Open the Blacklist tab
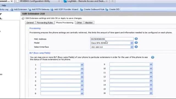The height and width of the screenshot is (99, 176). [89, 23]
